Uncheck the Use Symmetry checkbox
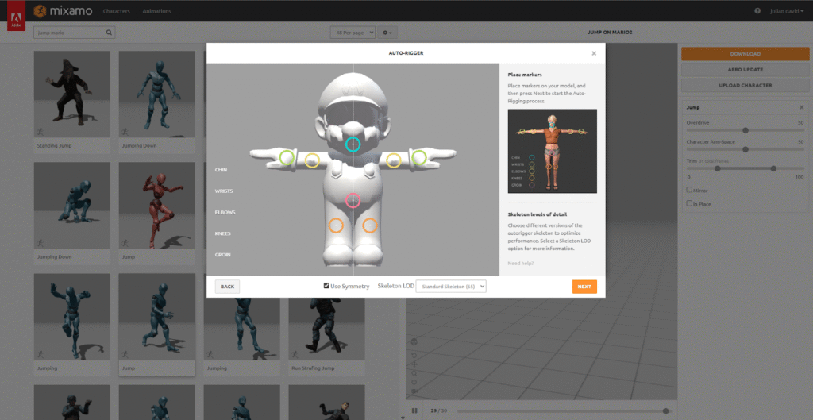813x420 pixels. [x=327, y=286]
